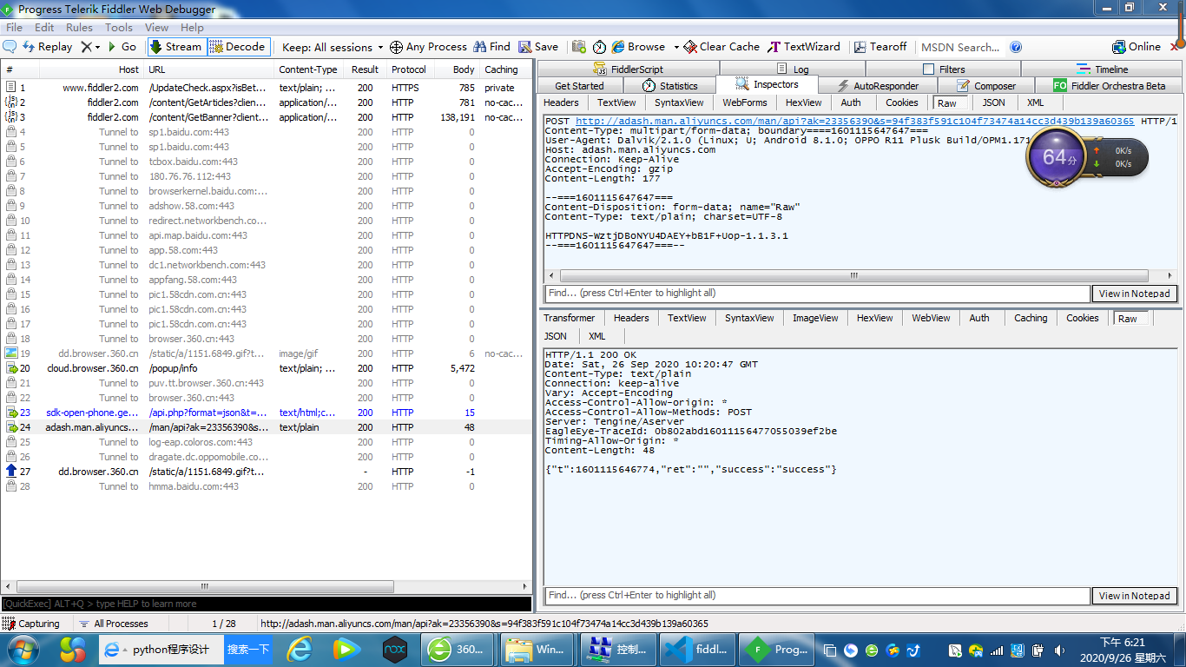Open the Statistics tab
1186x667 pixels.
pos(669,85)
